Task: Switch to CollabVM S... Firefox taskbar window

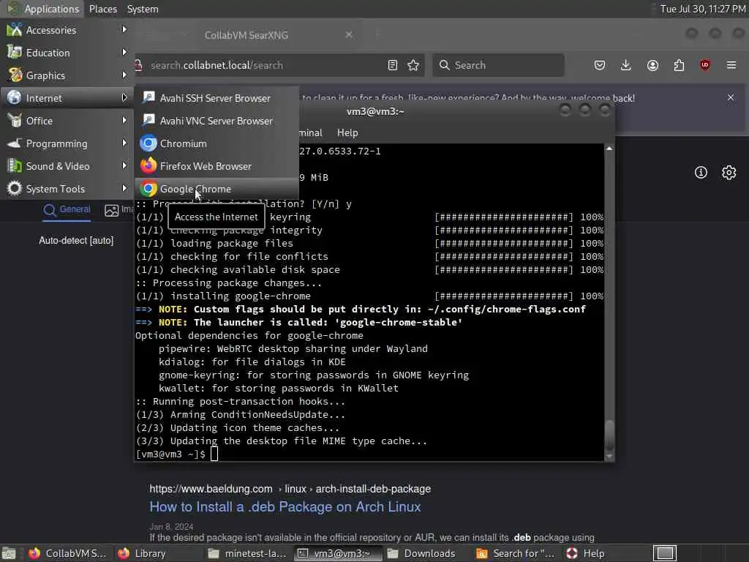Action: click(67, 553)
